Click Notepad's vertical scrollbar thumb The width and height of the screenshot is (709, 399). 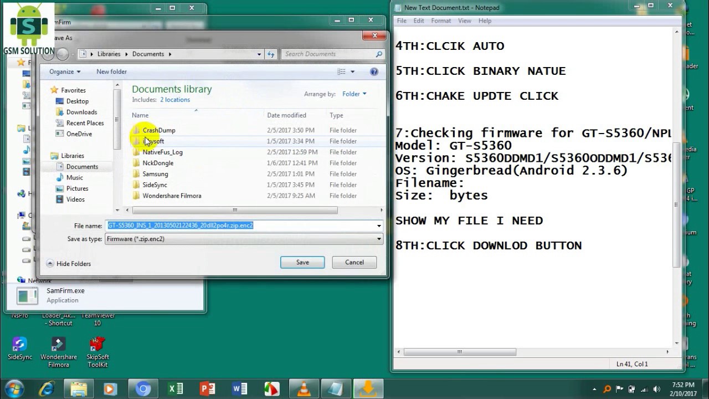pos(677,205)
